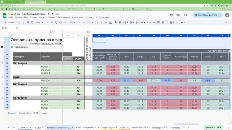This screenshot has width=232, height=130.
Task: Click the redo arrow in toolbar
Action: click(24, 22)
